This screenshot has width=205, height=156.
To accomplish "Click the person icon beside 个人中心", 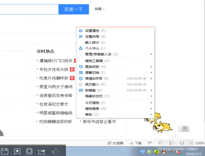I will coord(81,48).
